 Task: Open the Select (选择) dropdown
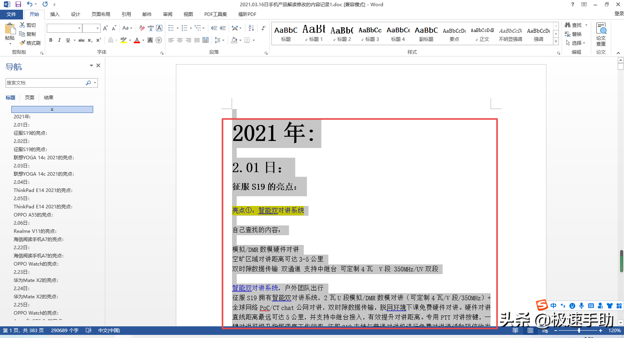click(576, 43)
